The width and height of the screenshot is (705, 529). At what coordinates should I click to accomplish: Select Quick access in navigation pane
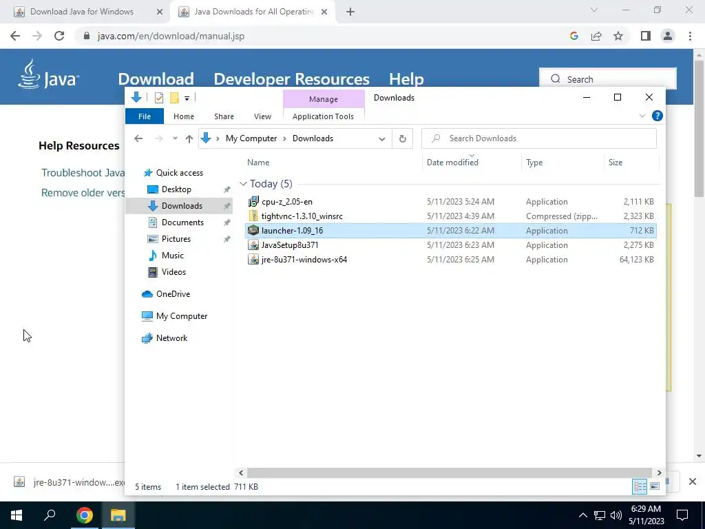tap(180, 173)
